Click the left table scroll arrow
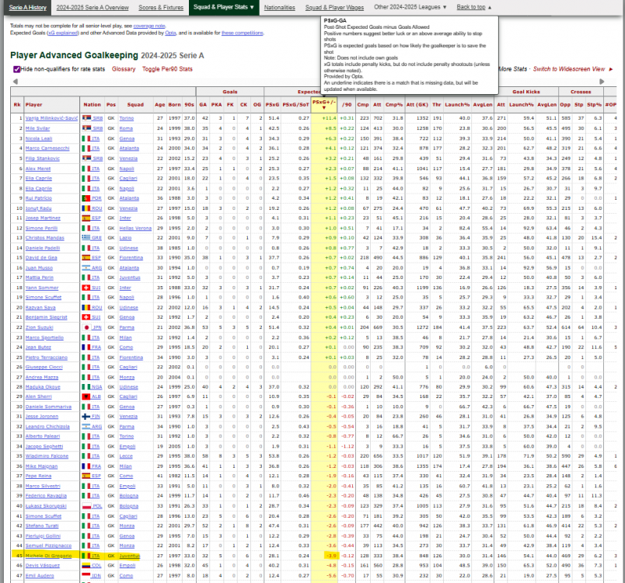The height and width of the screenshot is (583, 625). tap(15, 82)
